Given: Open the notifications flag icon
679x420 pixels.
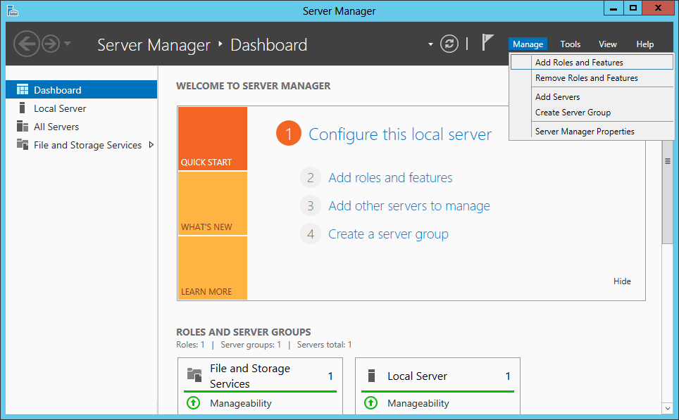Looking at the screenshot, I should [487, 43].
